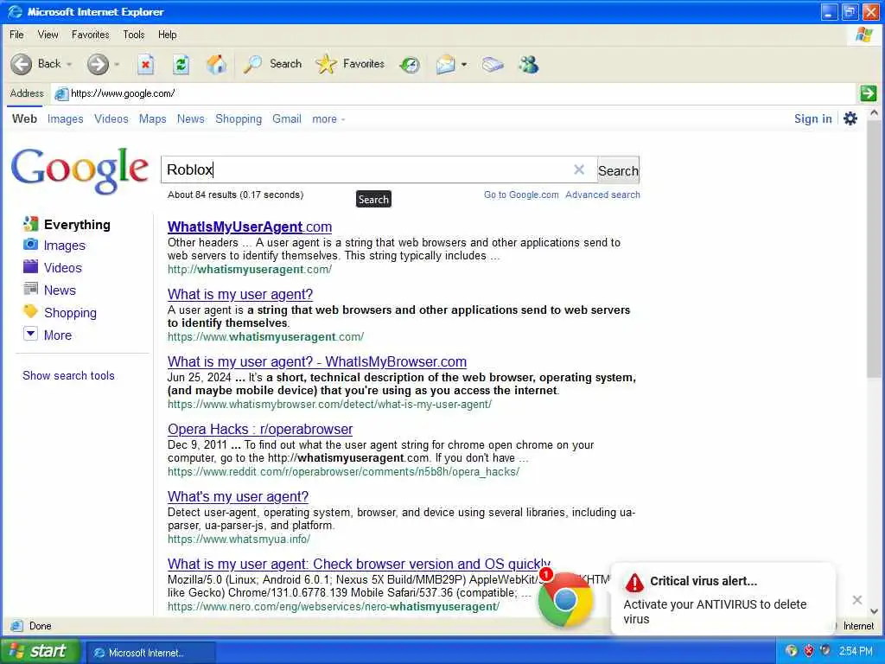Click the Videos film icon in sidebar
885x664 pixels.
tap(30, 266)
